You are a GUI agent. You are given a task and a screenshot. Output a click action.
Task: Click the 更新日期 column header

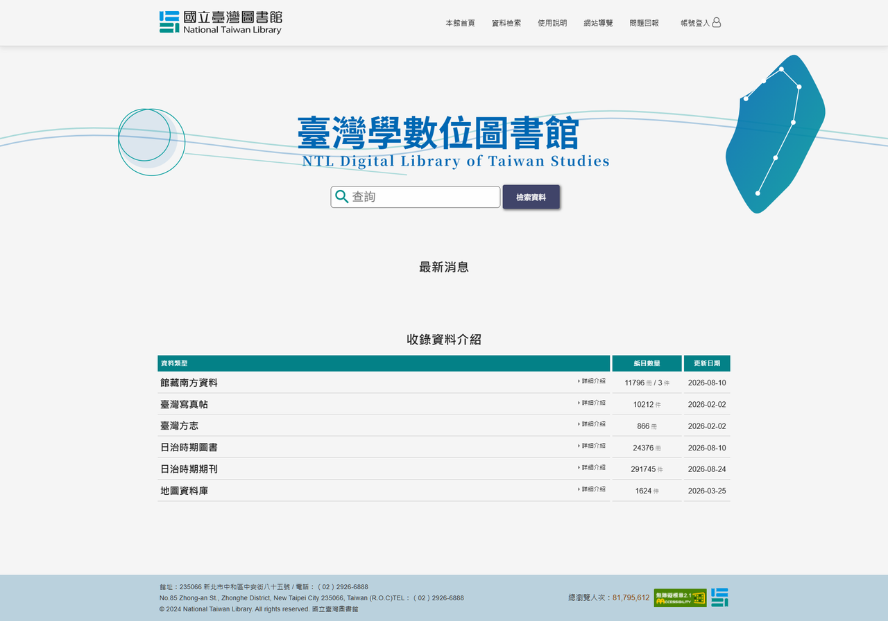tap(707, 363)
